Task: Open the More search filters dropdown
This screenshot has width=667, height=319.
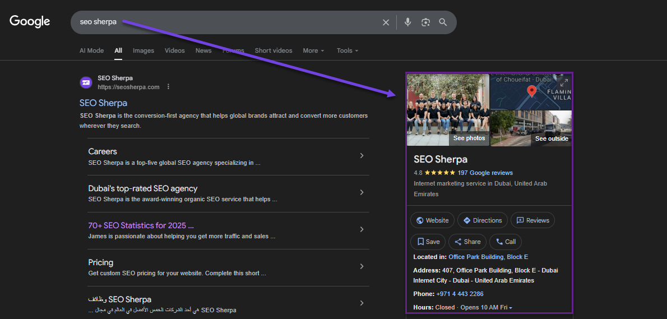Action: (313, 50)
